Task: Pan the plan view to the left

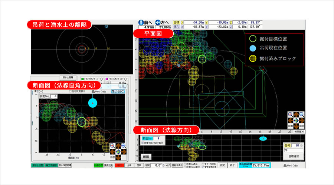Action: [291, 120]
